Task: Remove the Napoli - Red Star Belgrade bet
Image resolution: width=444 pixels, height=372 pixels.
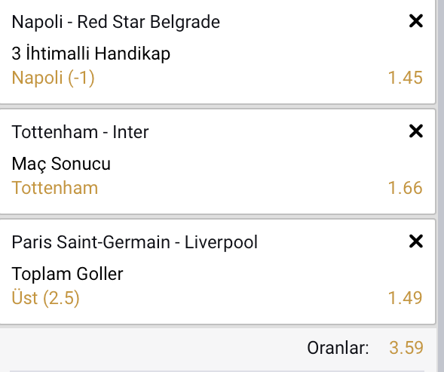Action: (x=416, y=21)
